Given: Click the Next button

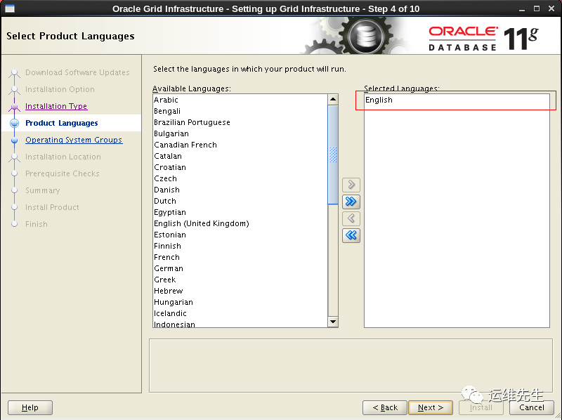Looking at the screenshot, I should coord(431,407).
